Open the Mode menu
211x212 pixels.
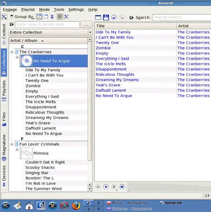45,10
